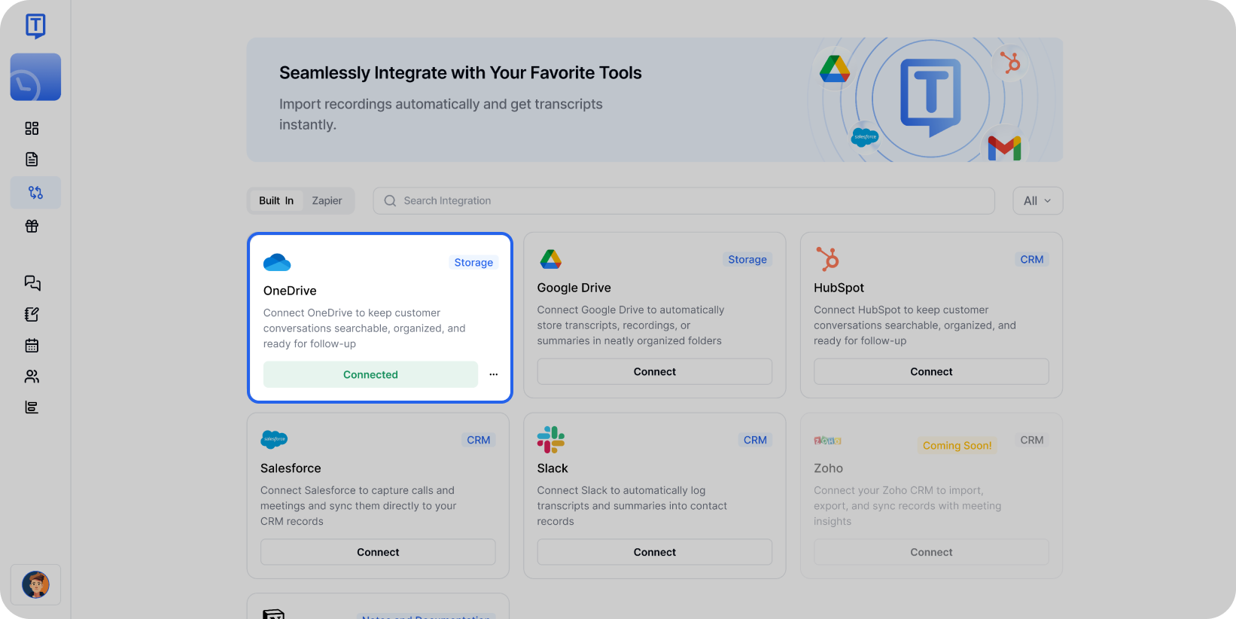The height and width of the screenshot is (619, 1236).
Task: Connect the Slack integration
Action: coord(655,552)
